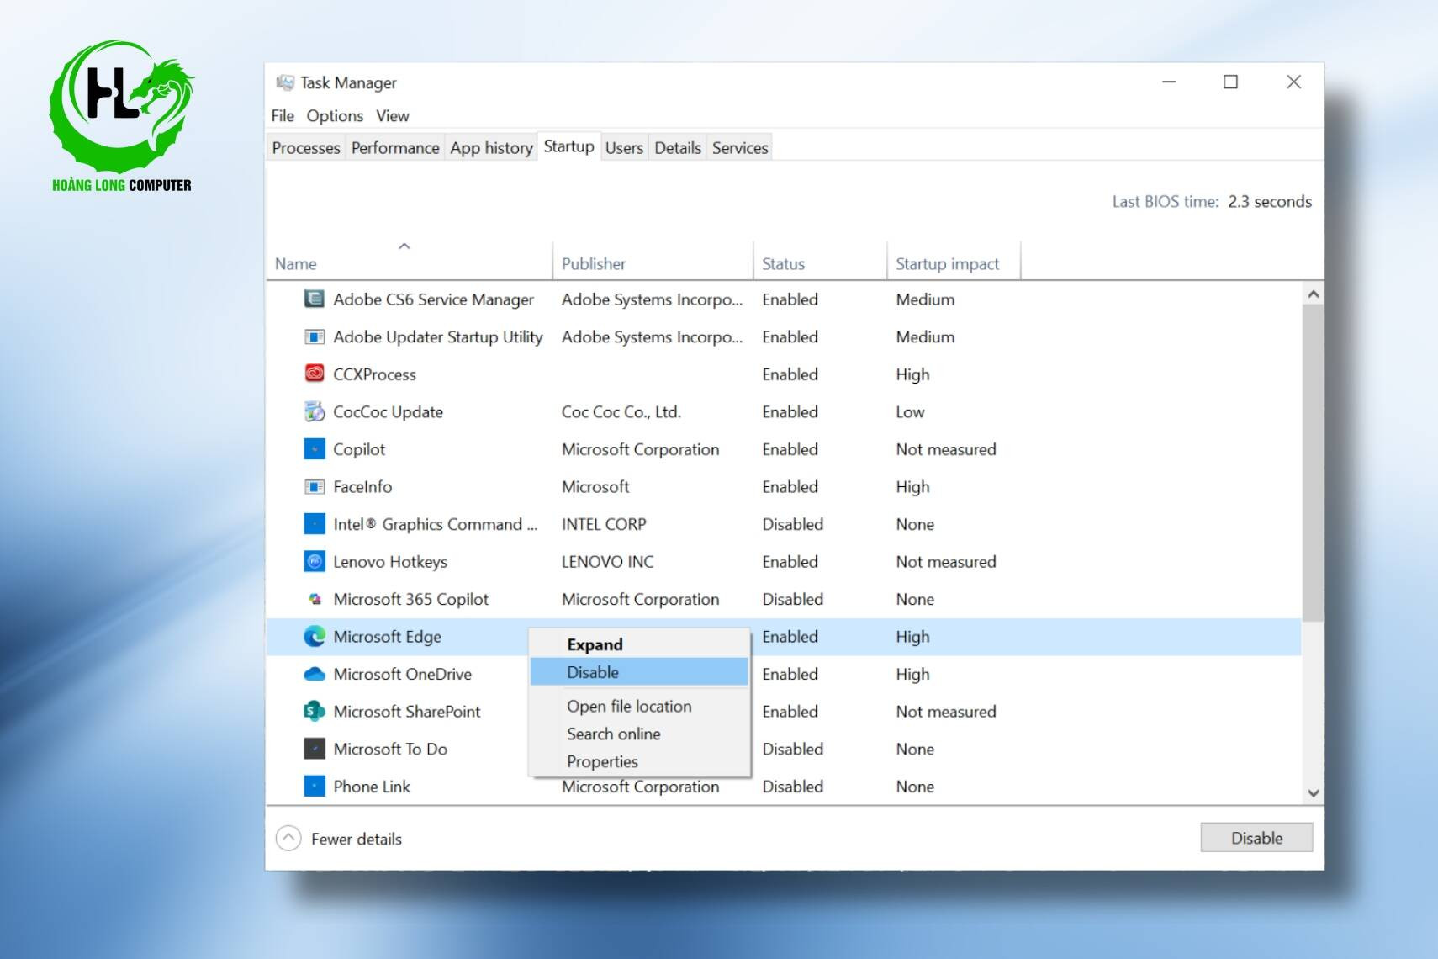Viewport: 1438px width, 959px height.
Task: Open the View menu
Action: [x=393, y=116]
